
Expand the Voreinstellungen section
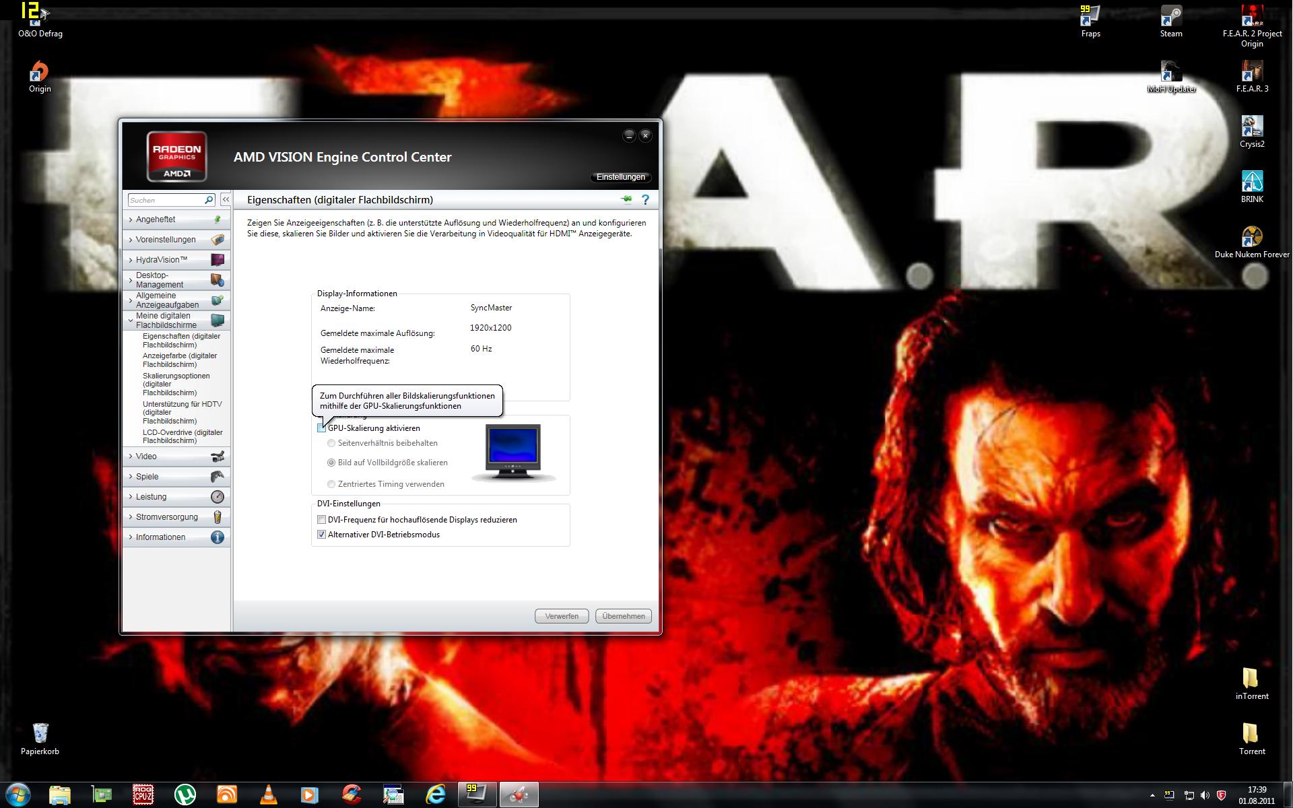coord(166,240)
